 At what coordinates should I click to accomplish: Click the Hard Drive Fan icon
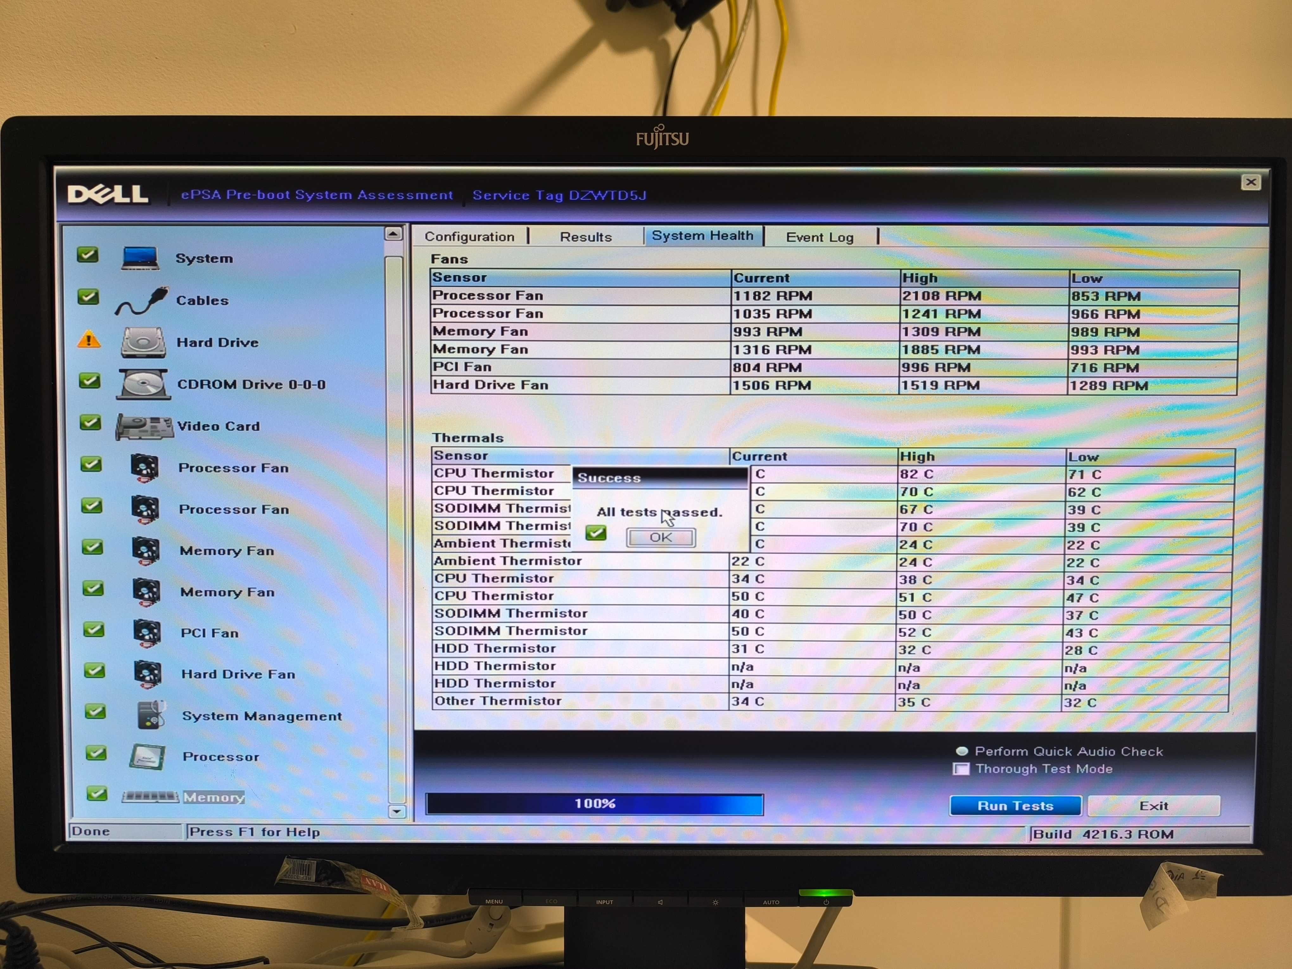pyautogui.click(x=148, y=674)
